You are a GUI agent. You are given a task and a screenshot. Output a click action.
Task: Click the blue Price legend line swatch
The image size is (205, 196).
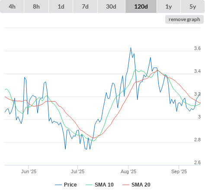[58, 185]
